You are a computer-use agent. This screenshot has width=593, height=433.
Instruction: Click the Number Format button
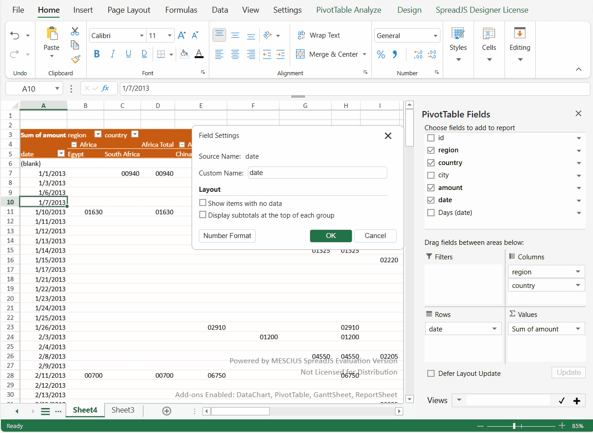227,236
